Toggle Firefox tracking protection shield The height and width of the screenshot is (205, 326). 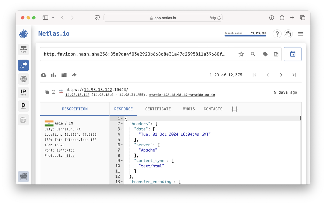point(97,17)
